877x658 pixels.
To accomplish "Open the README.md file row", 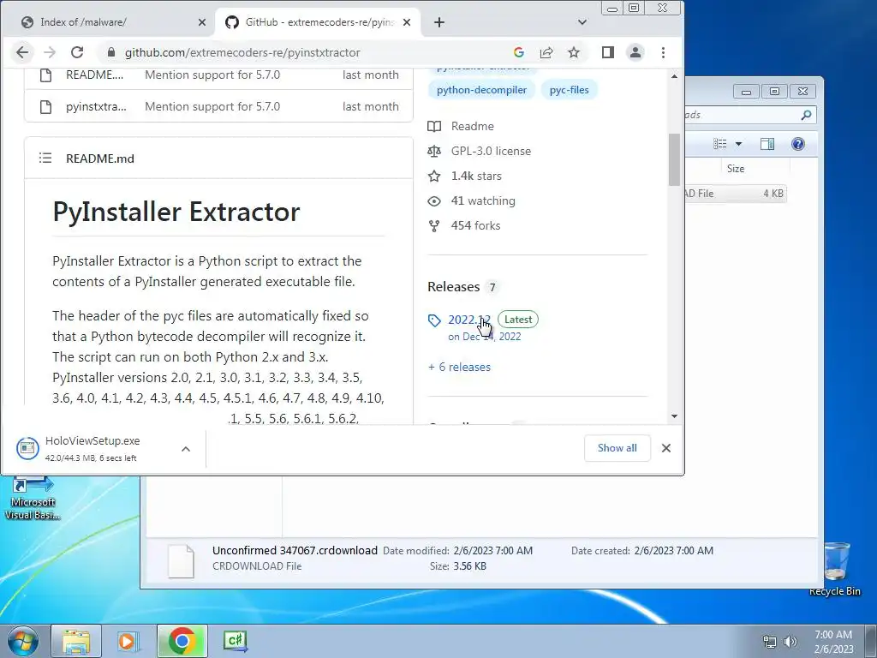I will [218, 75].
